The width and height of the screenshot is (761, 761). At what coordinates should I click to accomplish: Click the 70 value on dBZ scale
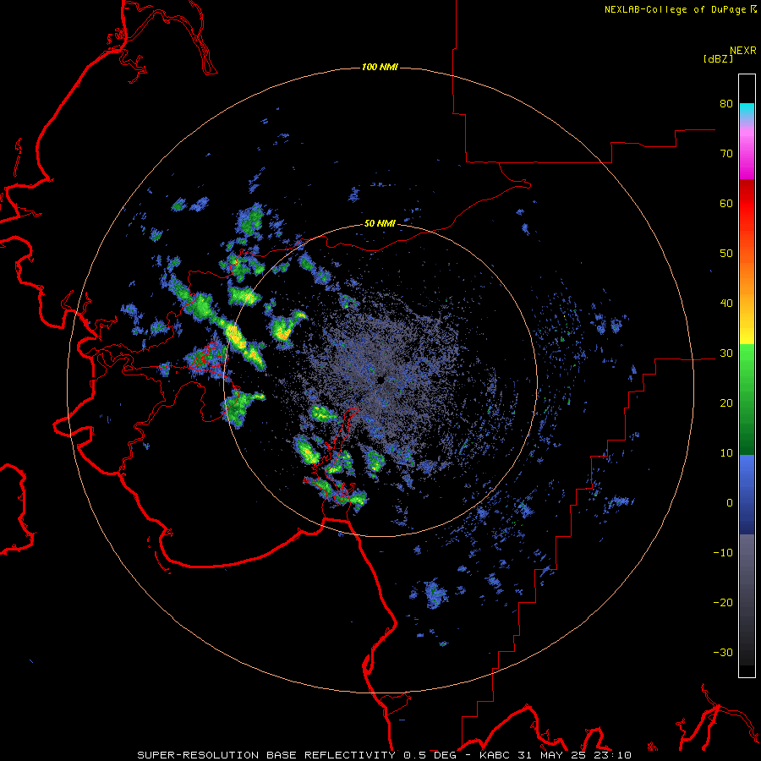tap(726, 154)
